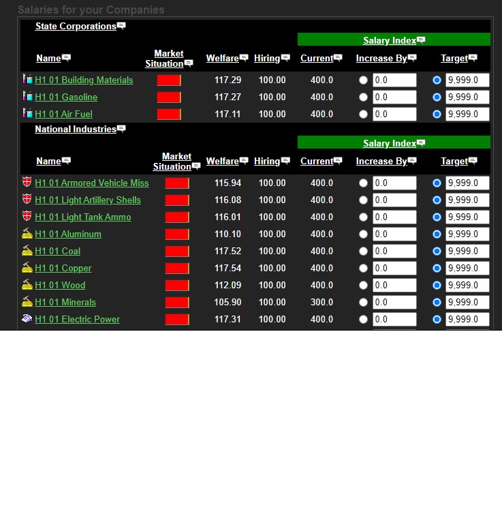Viewport: 502px width, 518px height.
Task: Open the H1 01 Copper company link
Action: tap(63, 268)
